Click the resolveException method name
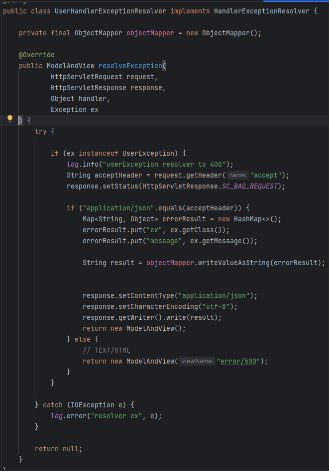 (130, 66)
